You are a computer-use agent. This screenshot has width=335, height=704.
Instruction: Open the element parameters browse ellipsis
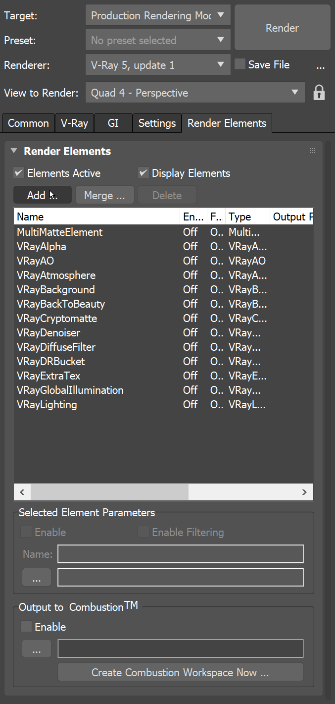(36, 577)
